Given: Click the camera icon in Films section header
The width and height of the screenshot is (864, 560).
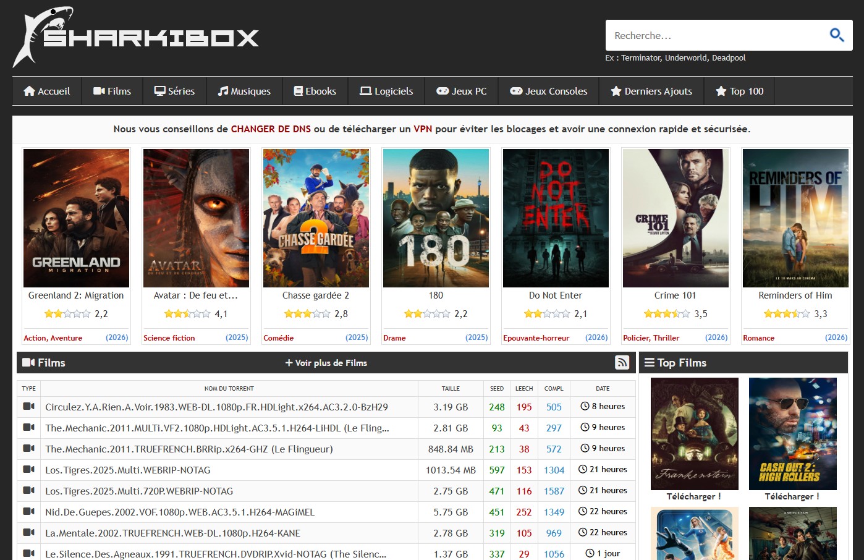Looking at the screenshot, I should click(28, 363).
